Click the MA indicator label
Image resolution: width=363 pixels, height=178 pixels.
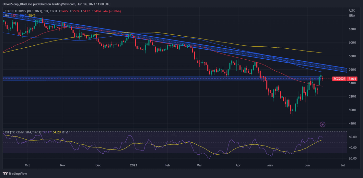coord(6,16)
